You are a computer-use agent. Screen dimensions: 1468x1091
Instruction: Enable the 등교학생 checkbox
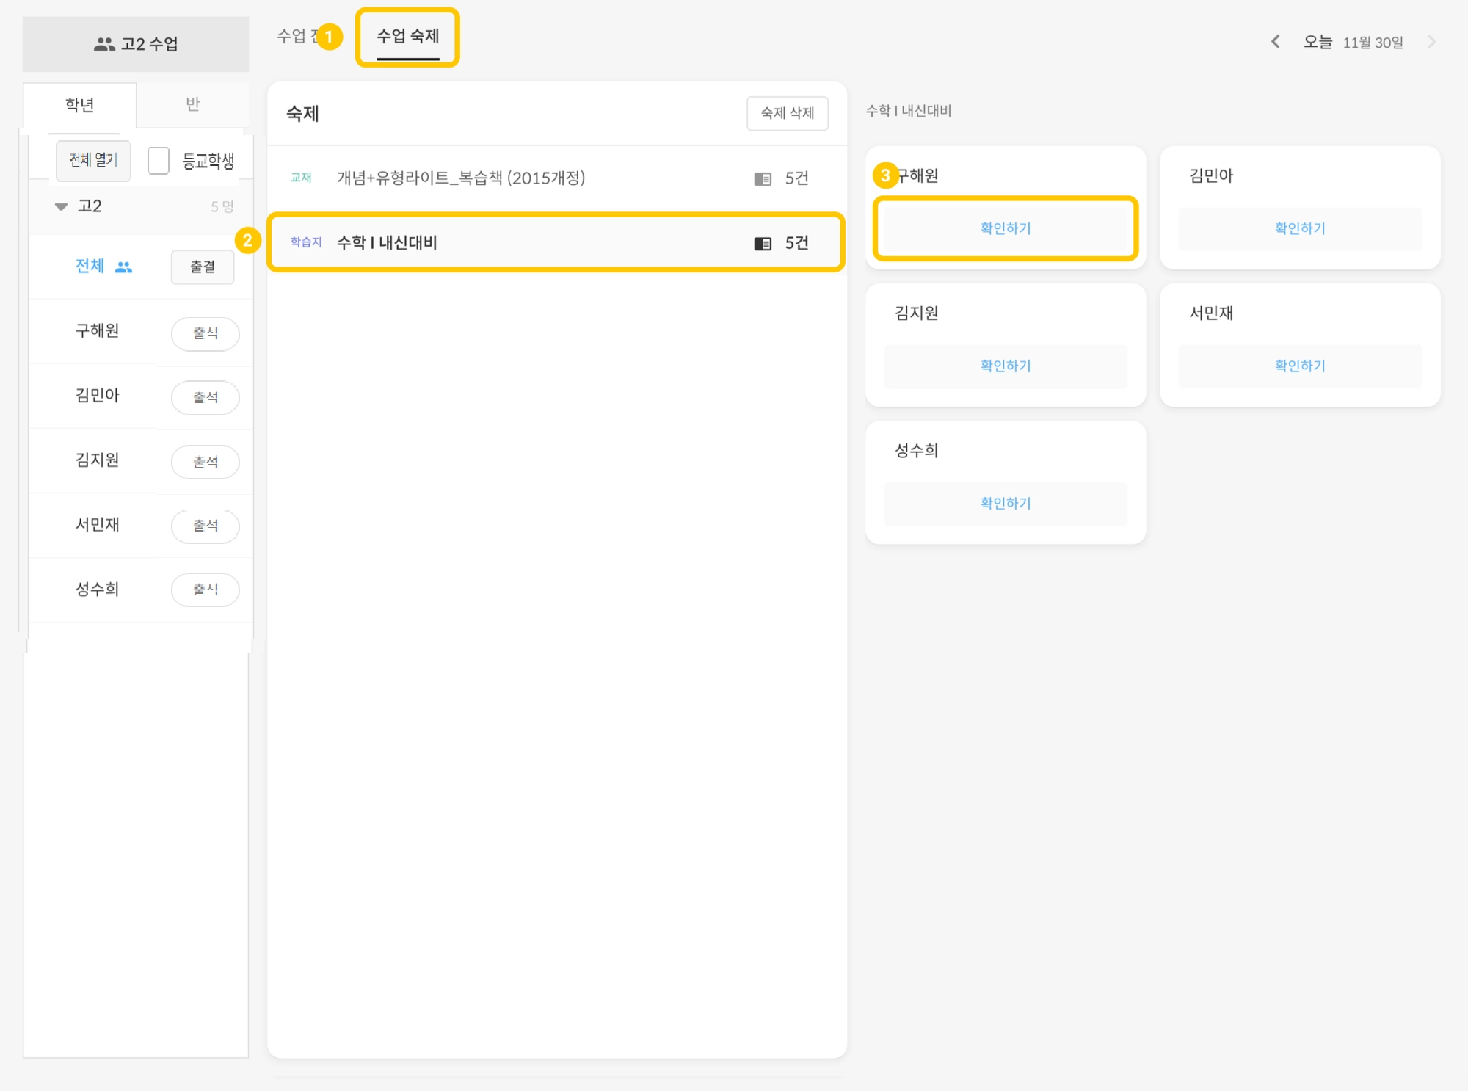coord(159,160)
